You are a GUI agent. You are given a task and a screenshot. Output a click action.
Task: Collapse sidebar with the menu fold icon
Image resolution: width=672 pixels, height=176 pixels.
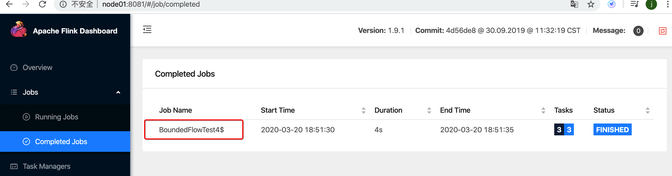coord(147,29)
